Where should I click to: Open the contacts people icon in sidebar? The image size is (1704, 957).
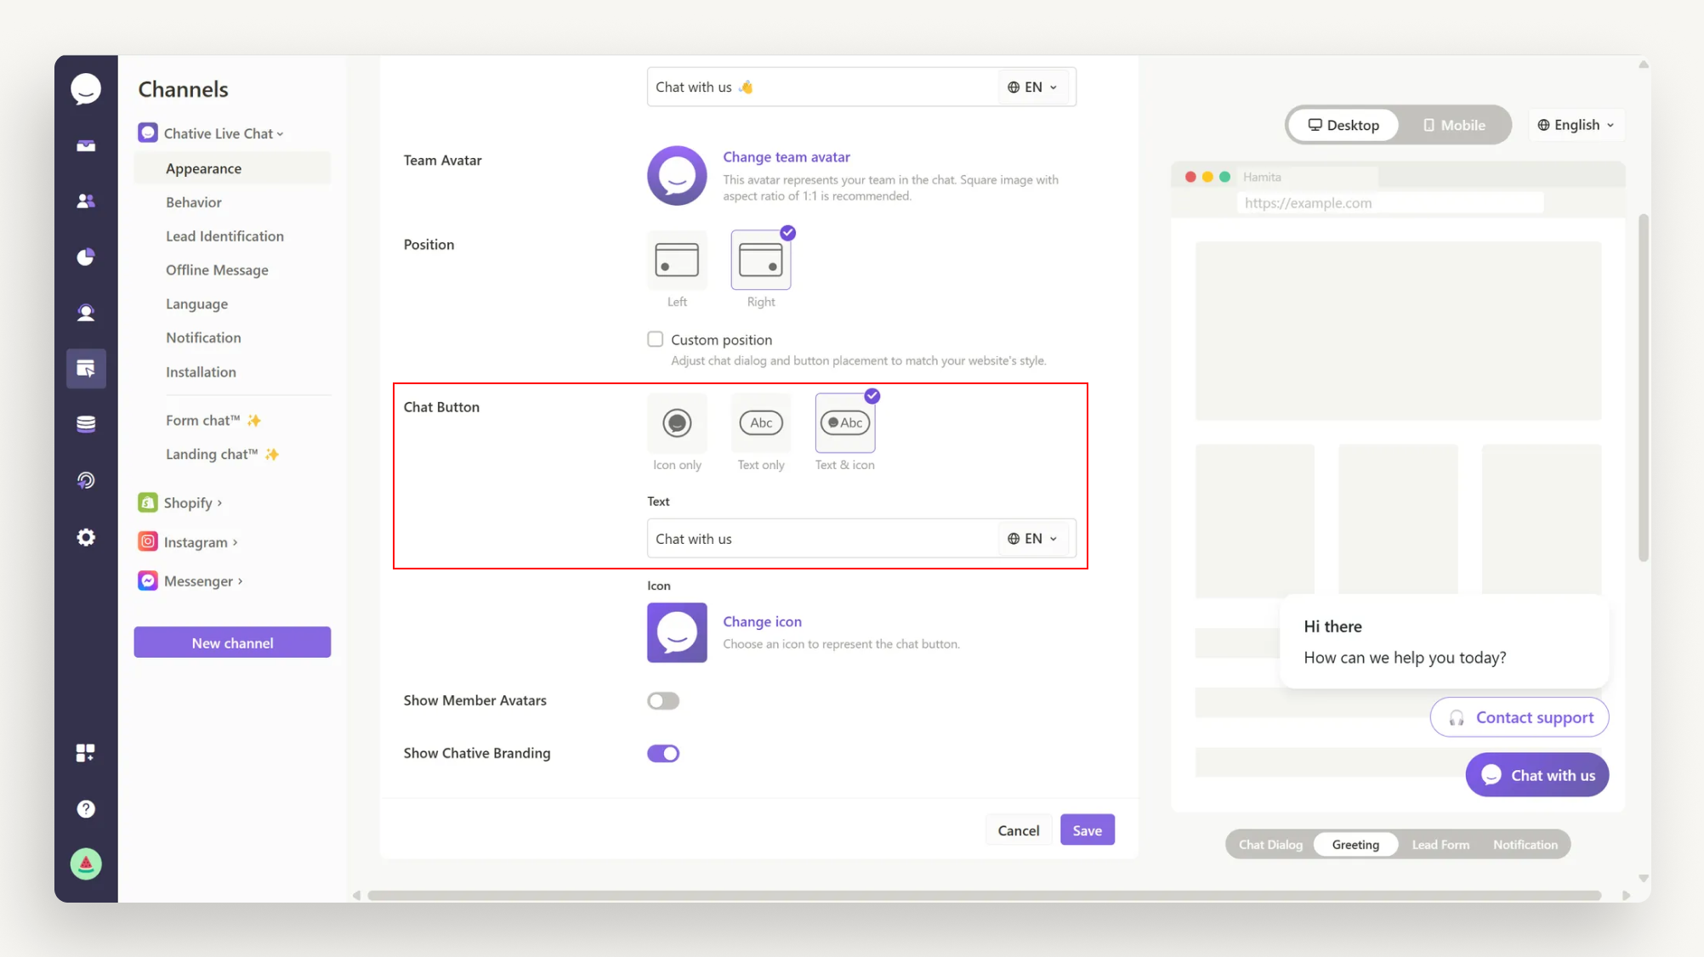tap(86, 201)
